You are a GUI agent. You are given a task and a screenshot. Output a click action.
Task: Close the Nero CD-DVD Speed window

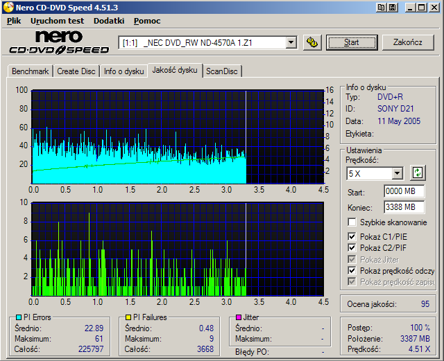(x=434, y=8)
